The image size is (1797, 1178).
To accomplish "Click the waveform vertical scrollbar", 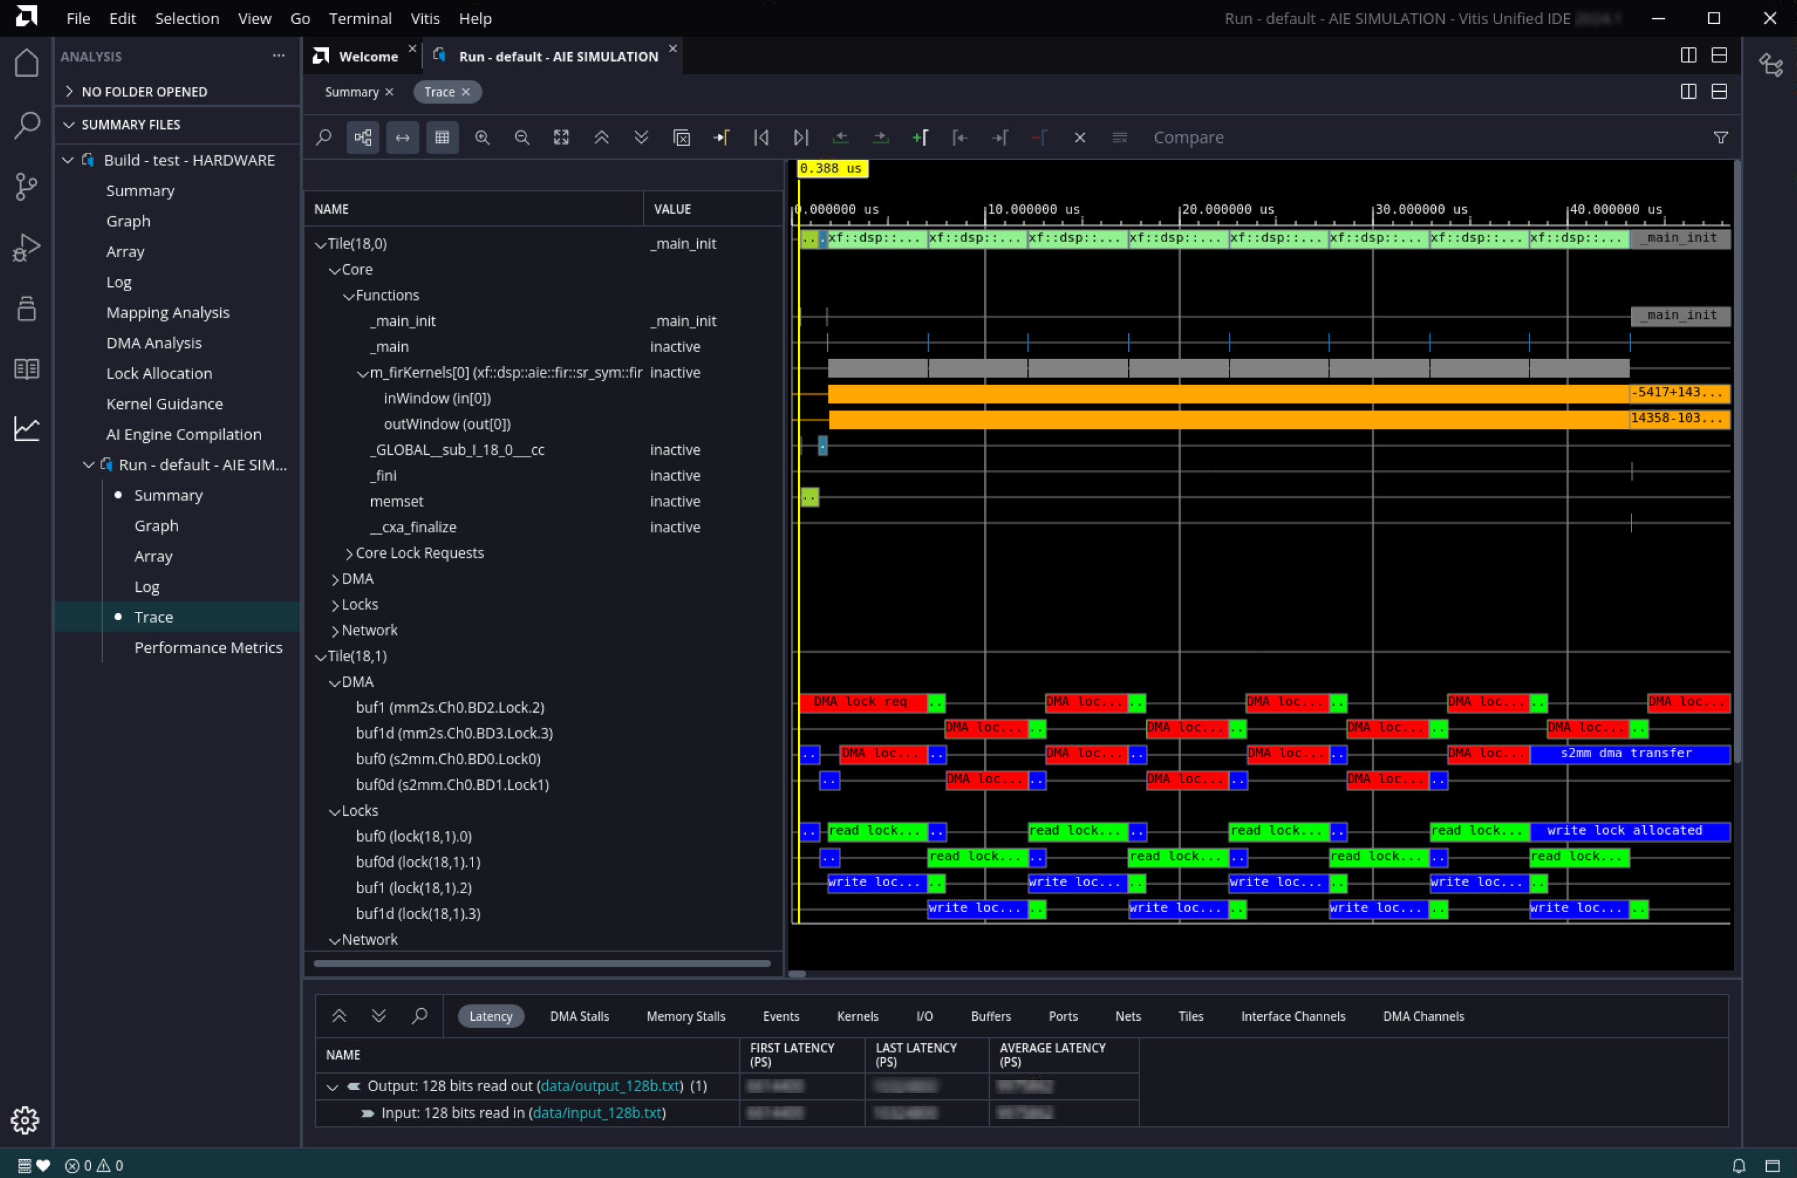I will tap(1737, 460).
